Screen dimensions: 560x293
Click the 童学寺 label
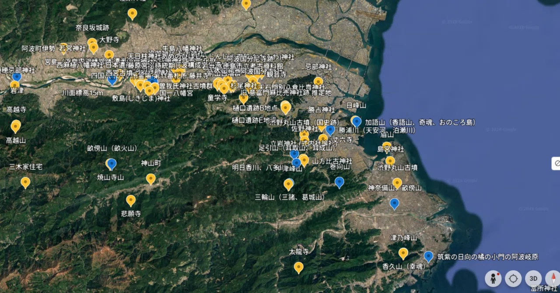coord(217,98)
